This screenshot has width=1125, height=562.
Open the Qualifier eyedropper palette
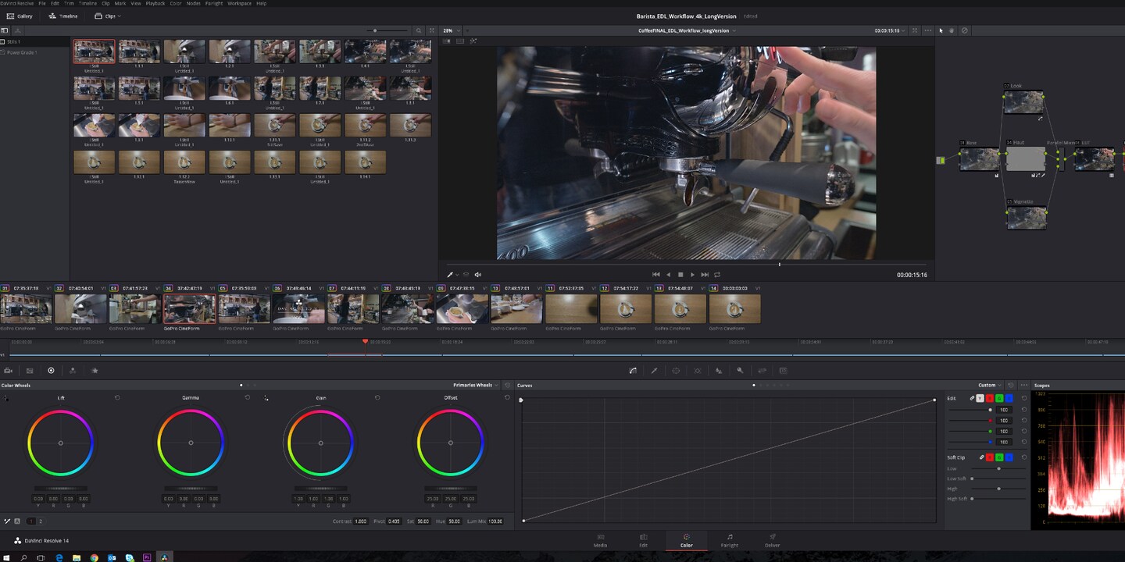coord(655,371)
